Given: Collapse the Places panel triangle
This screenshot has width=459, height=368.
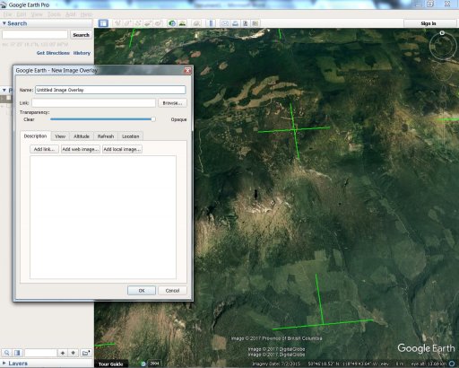Looking at the screenshot, I should click(4, 90).
